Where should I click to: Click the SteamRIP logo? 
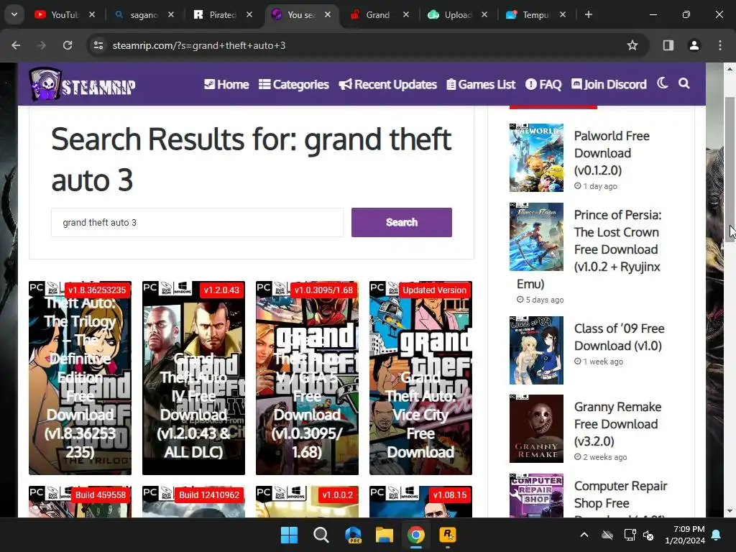tap(83, 85)
